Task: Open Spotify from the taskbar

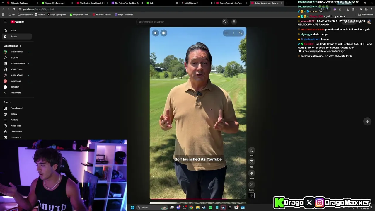Action: 210,207
